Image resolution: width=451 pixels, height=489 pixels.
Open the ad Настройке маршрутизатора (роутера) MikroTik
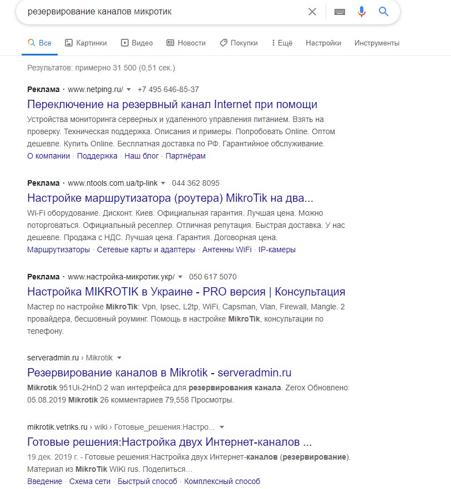pyautogui.click(x=170, y=198)
